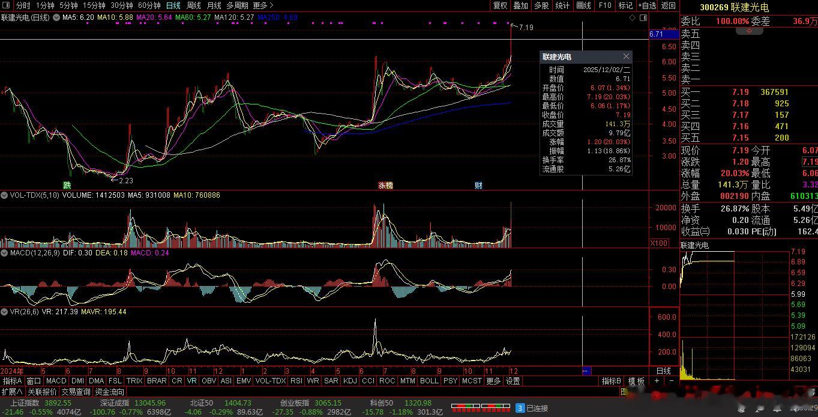Viewport: 818px width, 417px height.
Task: Click the X100 volume scale label
Action: [x=660, y=243]
